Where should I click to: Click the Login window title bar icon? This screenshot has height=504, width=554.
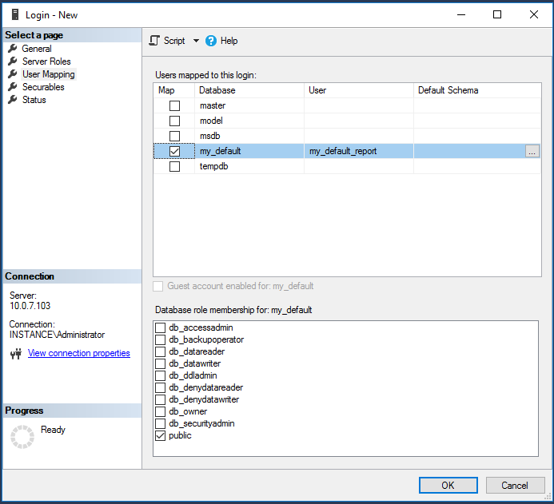coord(14,14)
